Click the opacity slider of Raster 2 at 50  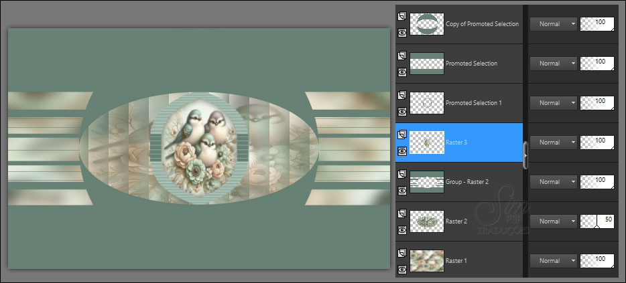click(597, 221)
